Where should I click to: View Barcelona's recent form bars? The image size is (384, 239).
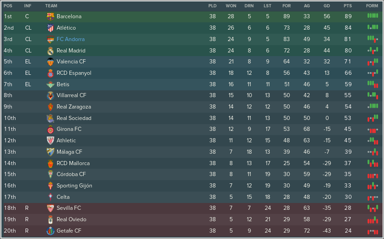point(373,16)
